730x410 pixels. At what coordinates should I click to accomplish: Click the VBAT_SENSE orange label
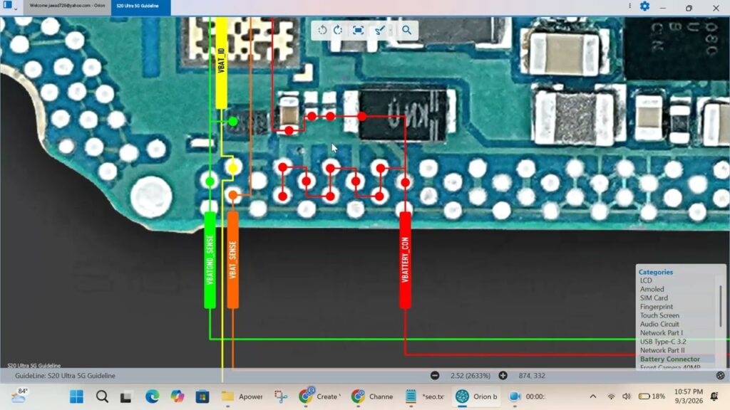(233, 261)
